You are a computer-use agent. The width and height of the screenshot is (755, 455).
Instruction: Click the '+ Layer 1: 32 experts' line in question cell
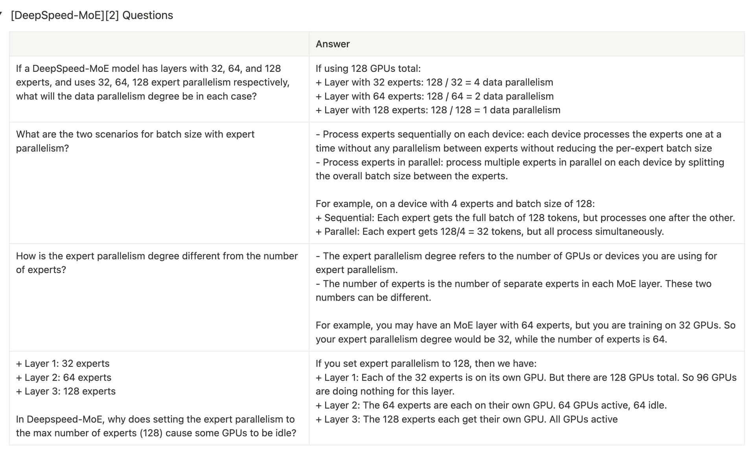pos(63,364)
